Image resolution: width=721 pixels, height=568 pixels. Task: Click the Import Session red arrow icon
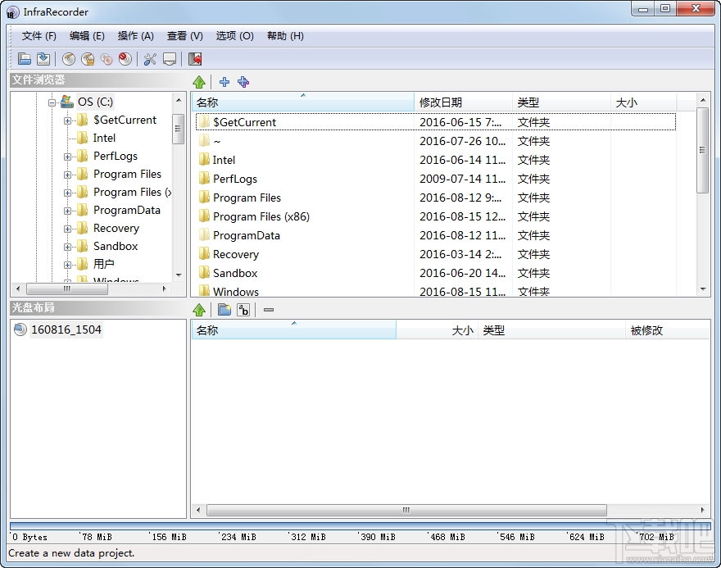(x=194, y=59)
